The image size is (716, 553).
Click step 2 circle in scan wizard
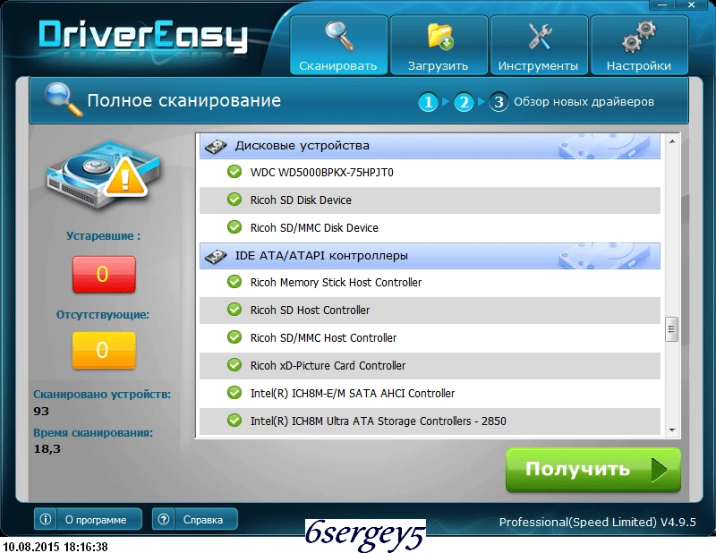464,102
